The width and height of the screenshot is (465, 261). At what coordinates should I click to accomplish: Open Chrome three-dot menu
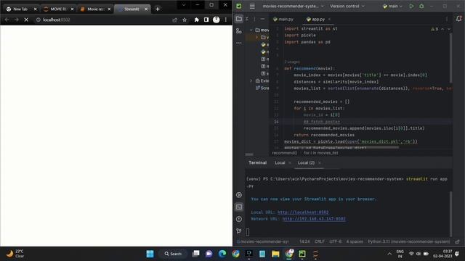[x=226, y=20]
